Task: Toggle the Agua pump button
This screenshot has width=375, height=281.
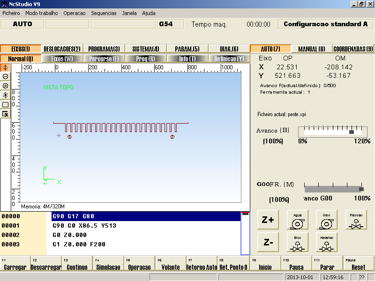Action: pyautogui.click(x=297, y=220)
